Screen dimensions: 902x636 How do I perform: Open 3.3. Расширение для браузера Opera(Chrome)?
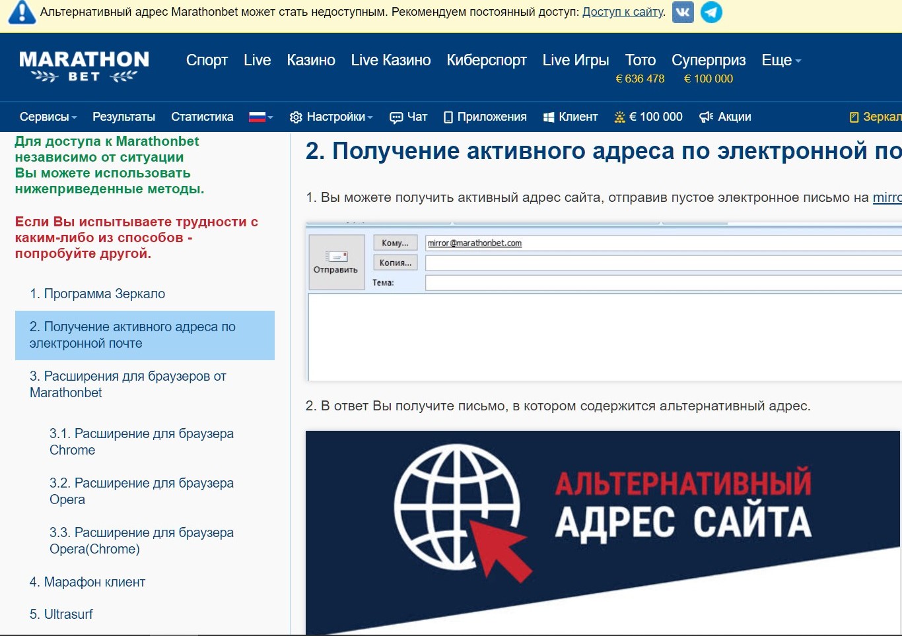(x=141, y=540)
